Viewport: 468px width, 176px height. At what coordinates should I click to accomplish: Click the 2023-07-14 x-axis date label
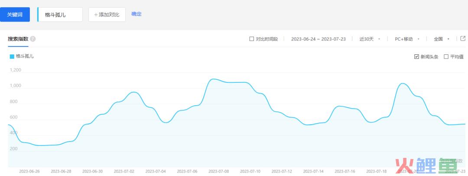coord(313,172)
